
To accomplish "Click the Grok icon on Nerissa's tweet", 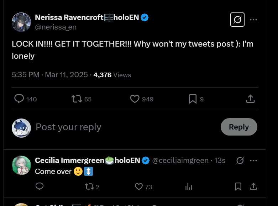I will coord(237,20).
